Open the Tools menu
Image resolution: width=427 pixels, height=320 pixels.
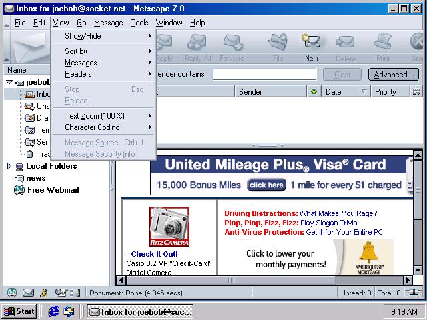[x=139, y=23]
